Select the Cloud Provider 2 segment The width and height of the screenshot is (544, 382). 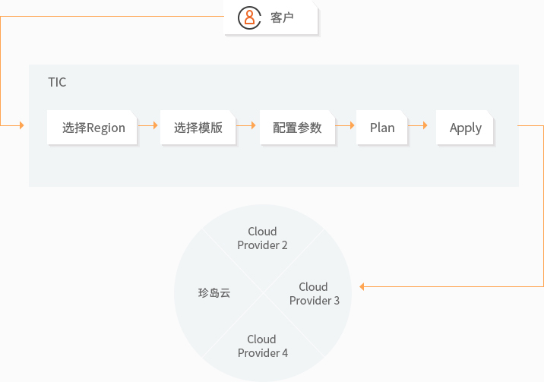click(x=262, y=238)
